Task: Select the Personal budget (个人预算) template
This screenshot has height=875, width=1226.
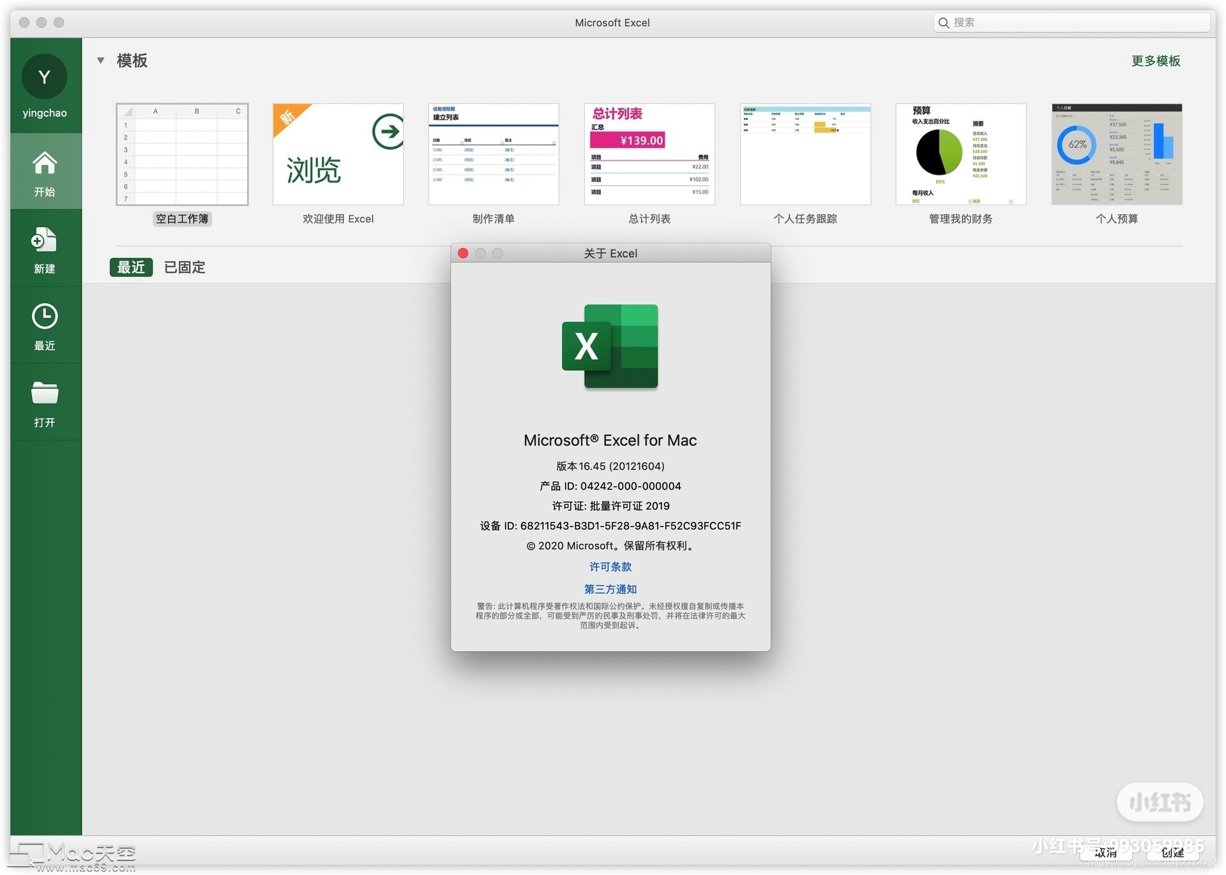Action: 1117,154
